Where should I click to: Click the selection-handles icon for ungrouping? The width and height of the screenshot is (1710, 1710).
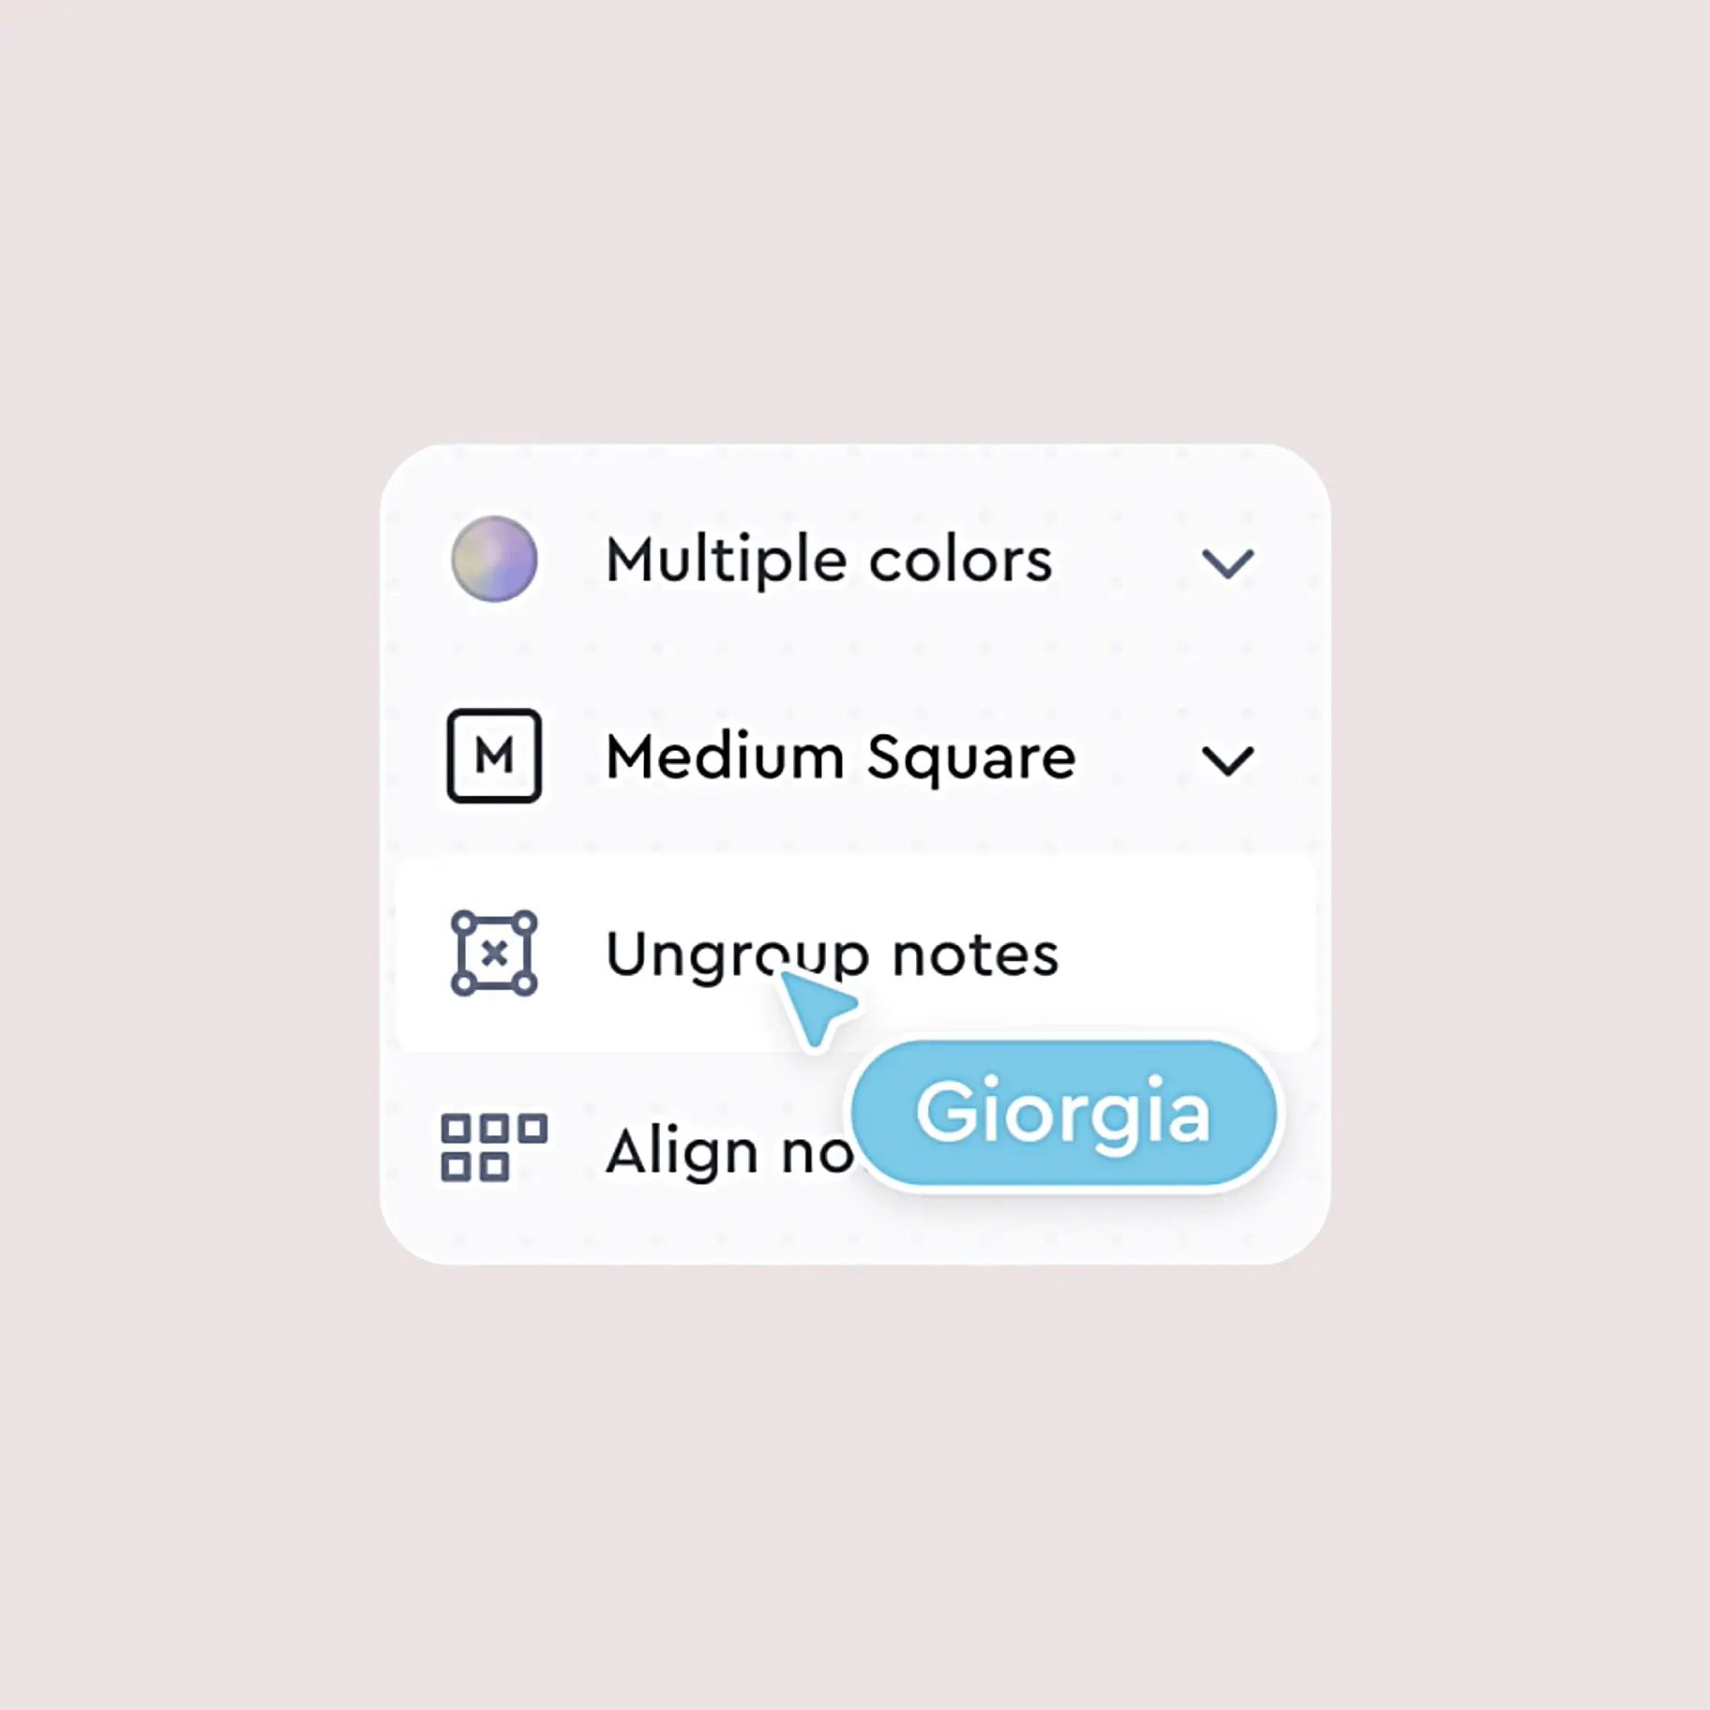pyautogui.click(x=495, y=953)
